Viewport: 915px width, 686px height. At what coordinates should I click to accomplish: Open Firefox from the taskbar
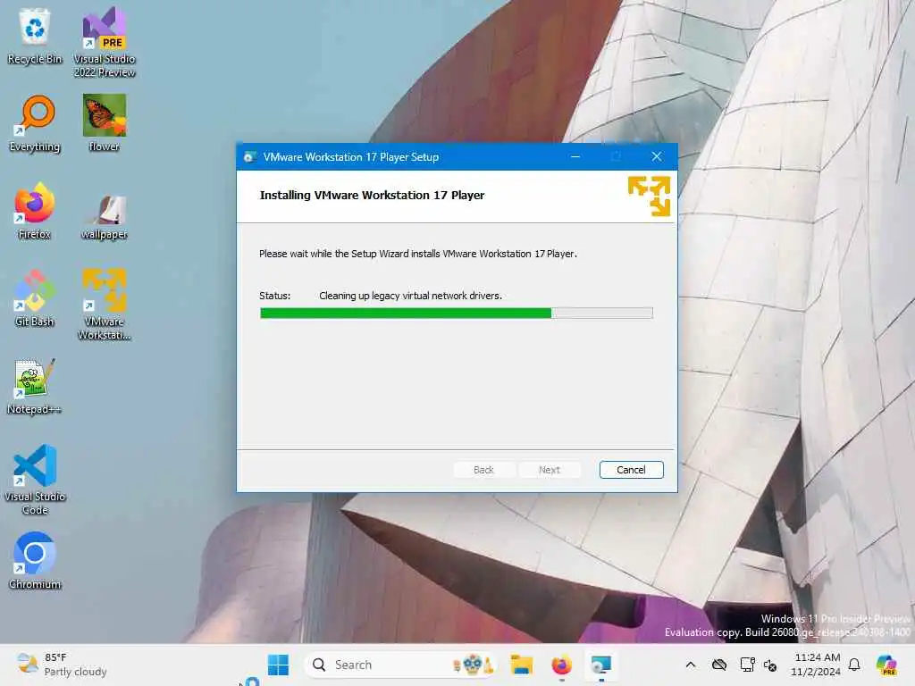(x=561, y=665)
